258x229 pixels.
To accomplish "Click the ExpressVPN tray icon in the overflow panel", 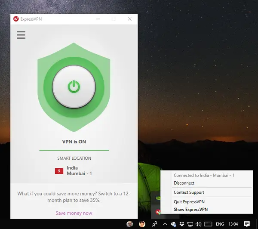I will point(158,212).
